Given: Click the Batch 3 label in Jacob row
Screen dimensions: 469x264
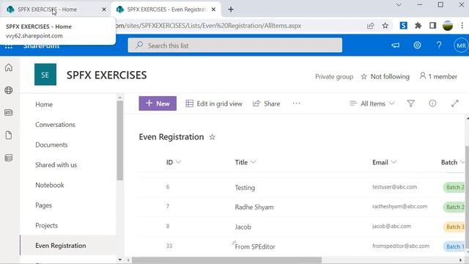Looking at the screenshot, I should click(454, 227).
